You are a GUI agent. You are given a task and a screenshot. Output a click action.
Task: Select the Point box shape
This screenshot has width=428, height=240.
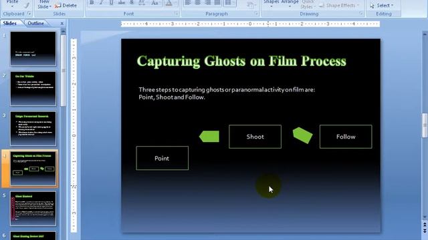pyautogui.click(x=162, y=158)
